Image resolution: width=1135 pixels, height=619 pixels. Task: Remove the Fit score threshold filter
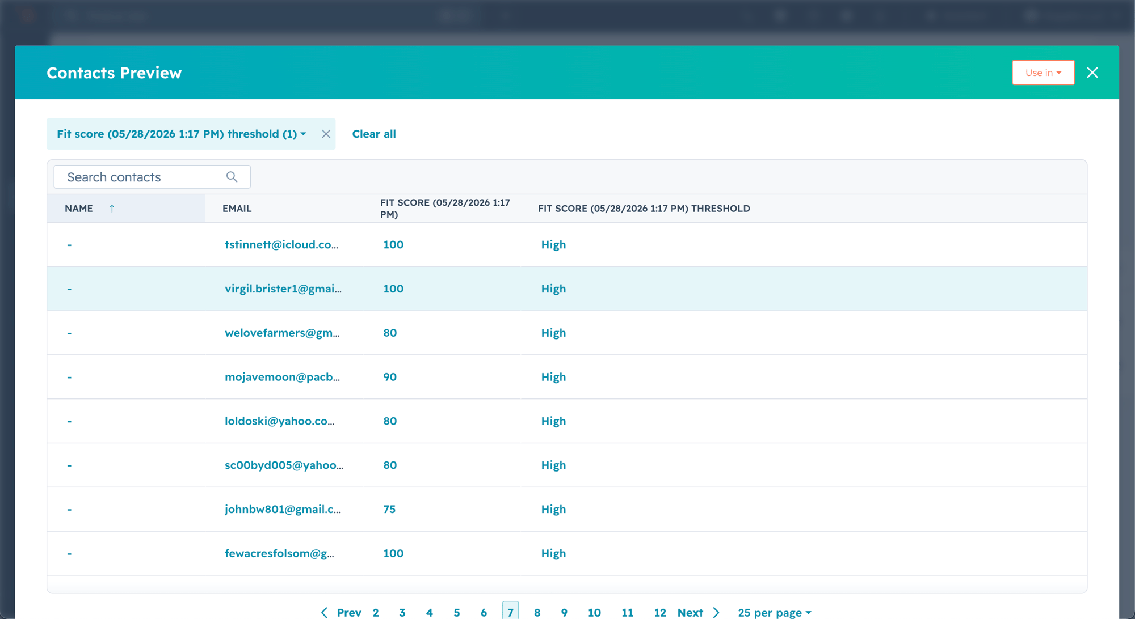(x=326, y=134)
